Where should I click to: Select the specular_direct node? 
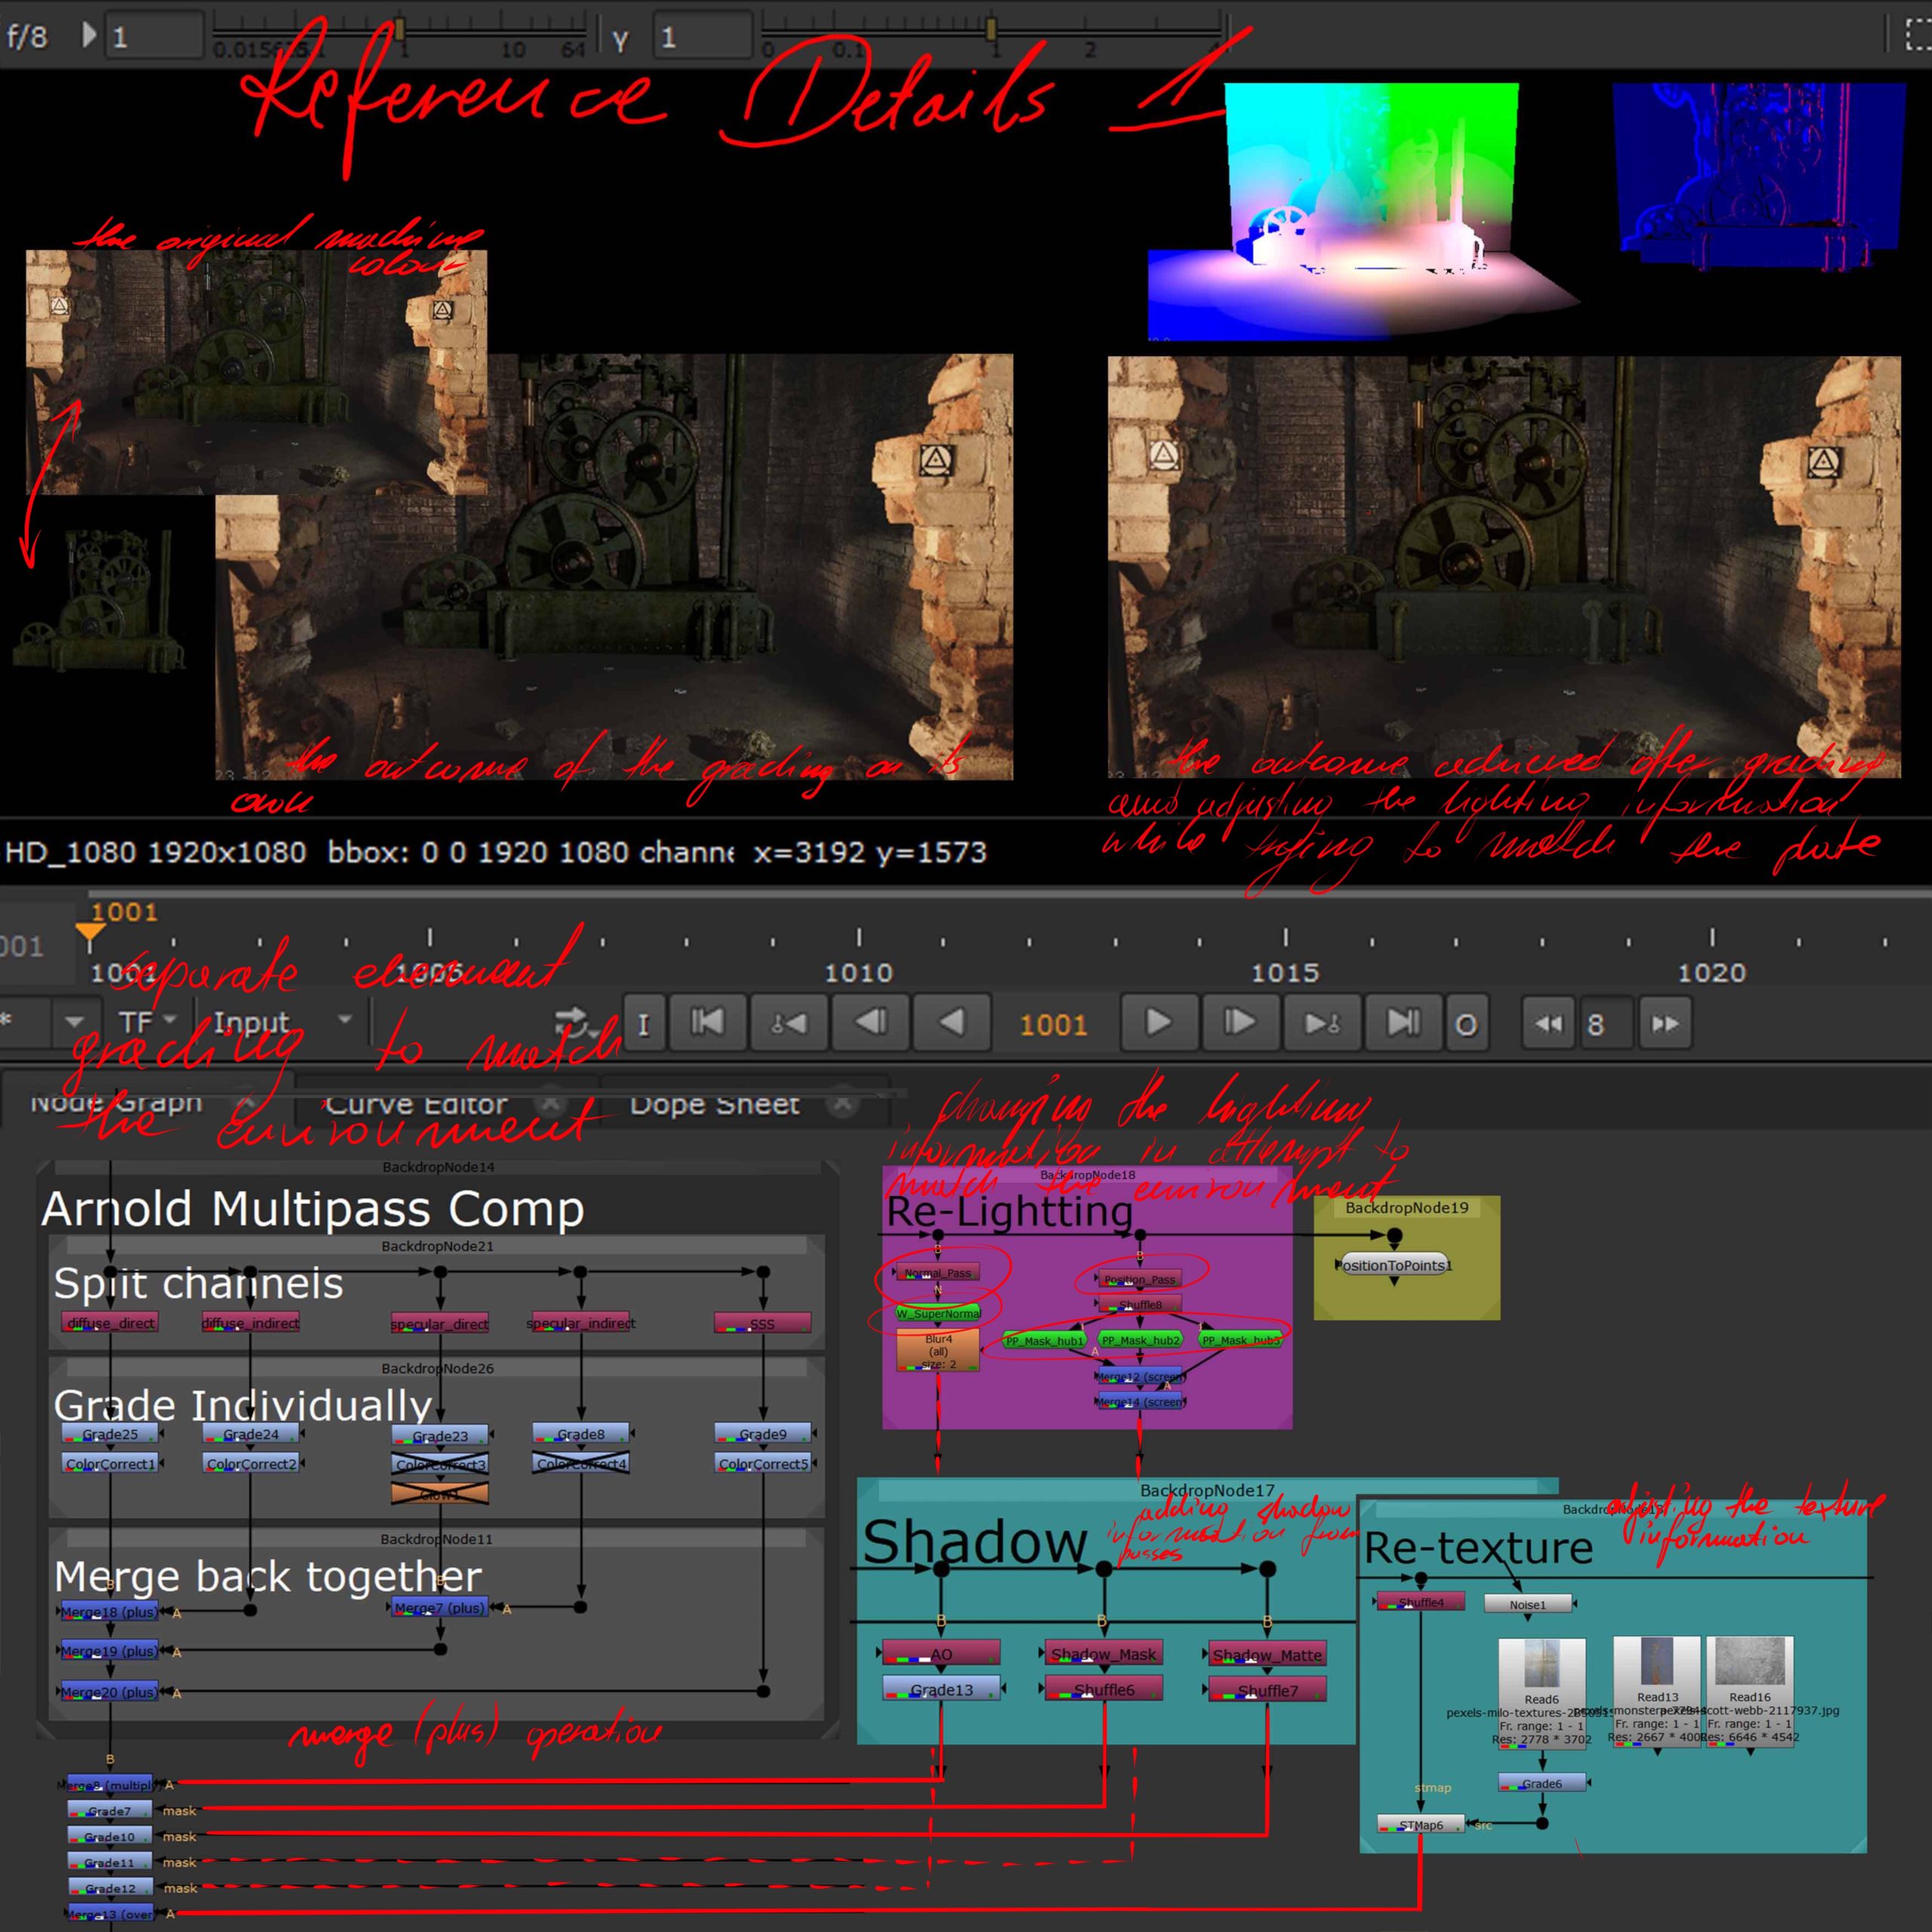click(x=440, y=1323)
